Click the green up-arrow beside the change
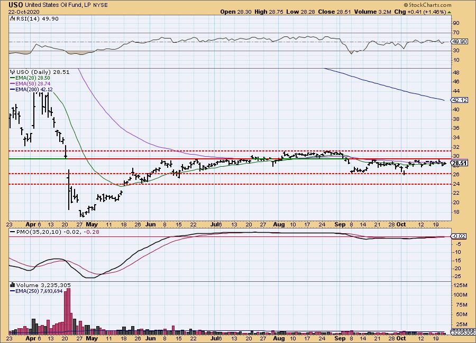 coord(449,12)
